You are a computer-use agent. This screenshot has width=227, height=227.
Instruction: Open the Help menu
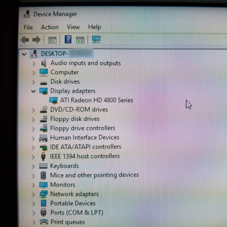[95, 27]
